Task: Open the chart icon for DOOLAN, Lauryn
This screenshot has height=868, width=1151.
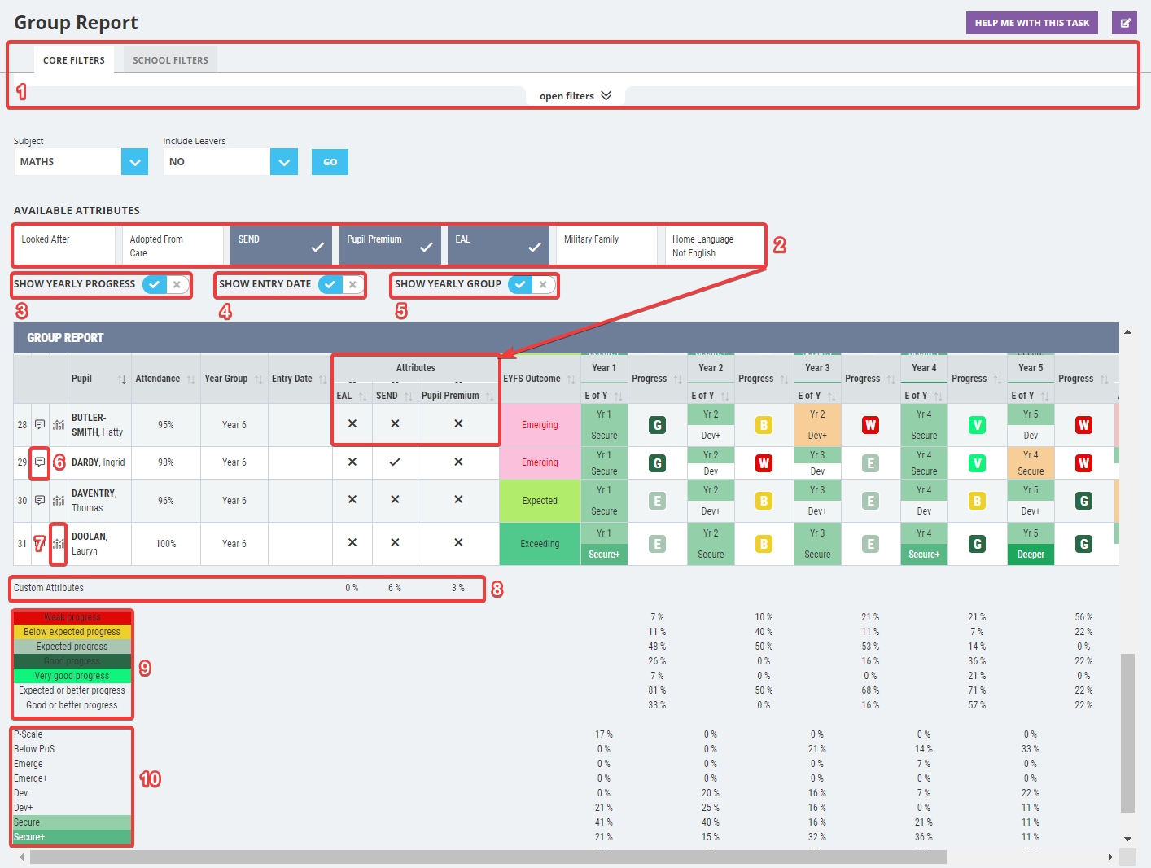Action: pos(59,544)
